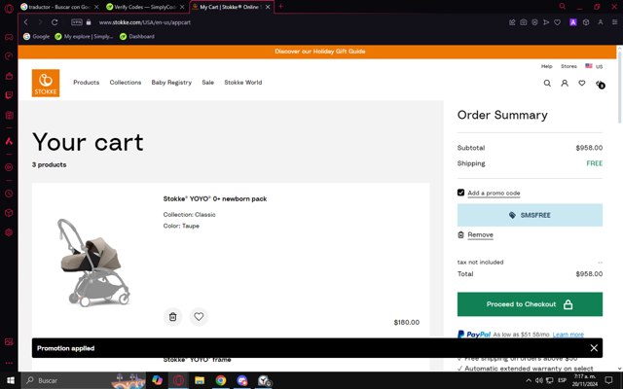
Task: Open GX Corner gamepad icon in sidebar
Action: 9,37
